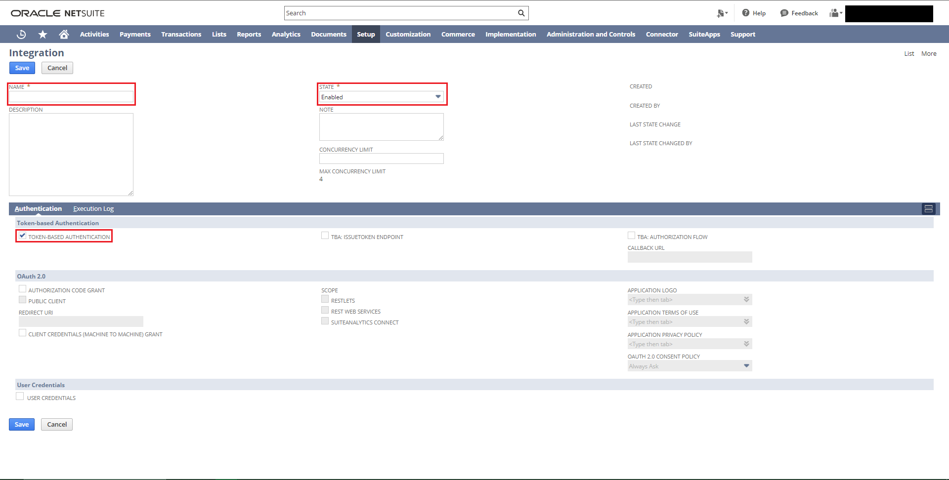The height and width of the screenshot is (480, 949).
Task: Open the Reports menu
Action: (249, 34)
